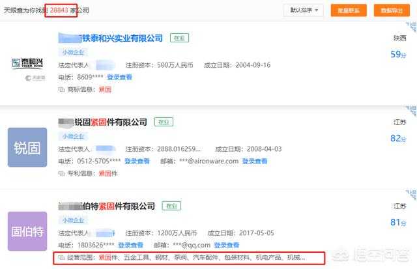
Task: Click 登录查看 beside phone 8609****
Action: coord(119,77)
